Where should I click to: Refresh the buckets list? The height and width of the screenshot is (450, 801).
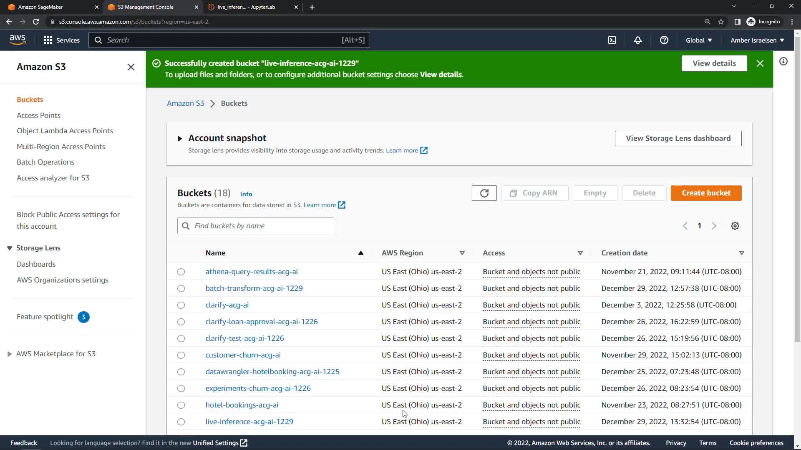tap(484, 193)
